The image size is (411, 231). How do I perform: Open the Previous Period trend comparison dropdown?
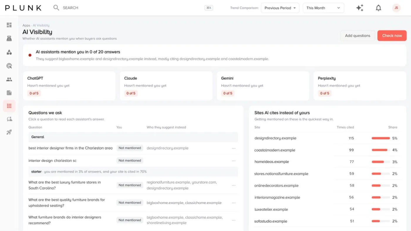point(280,8)
